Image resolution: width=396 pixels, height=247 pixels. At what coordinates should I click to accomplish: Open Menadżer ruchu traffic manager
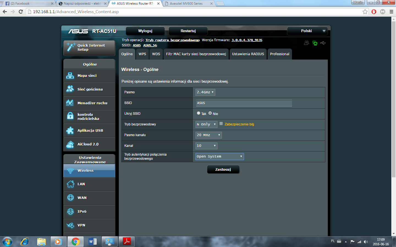pos(89,103)
